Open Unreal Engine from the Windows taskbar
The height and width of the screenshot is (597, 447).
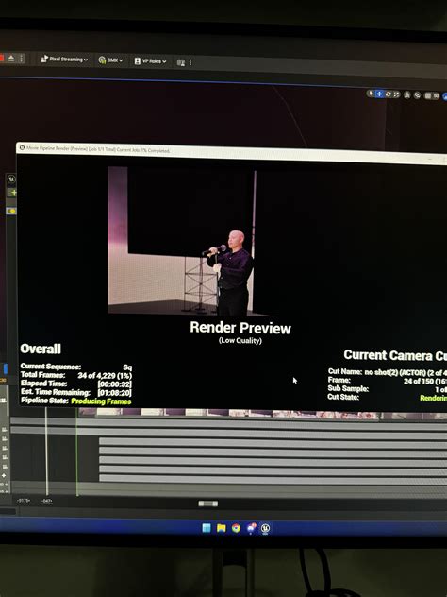coord(265,528)
